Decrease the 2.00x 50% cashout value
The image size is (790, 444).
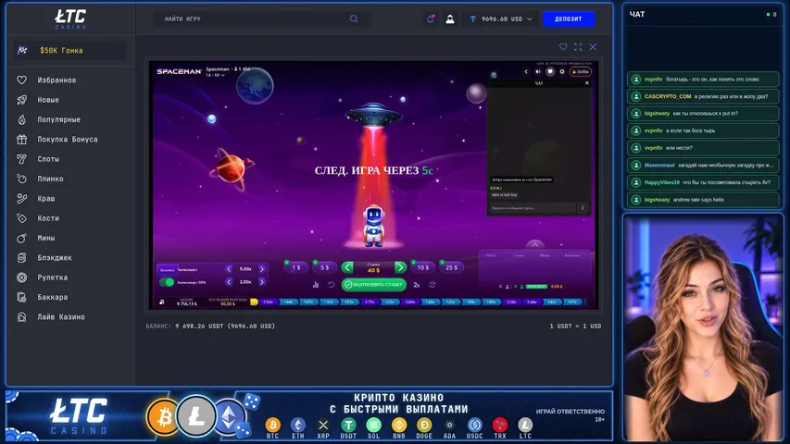229,282
